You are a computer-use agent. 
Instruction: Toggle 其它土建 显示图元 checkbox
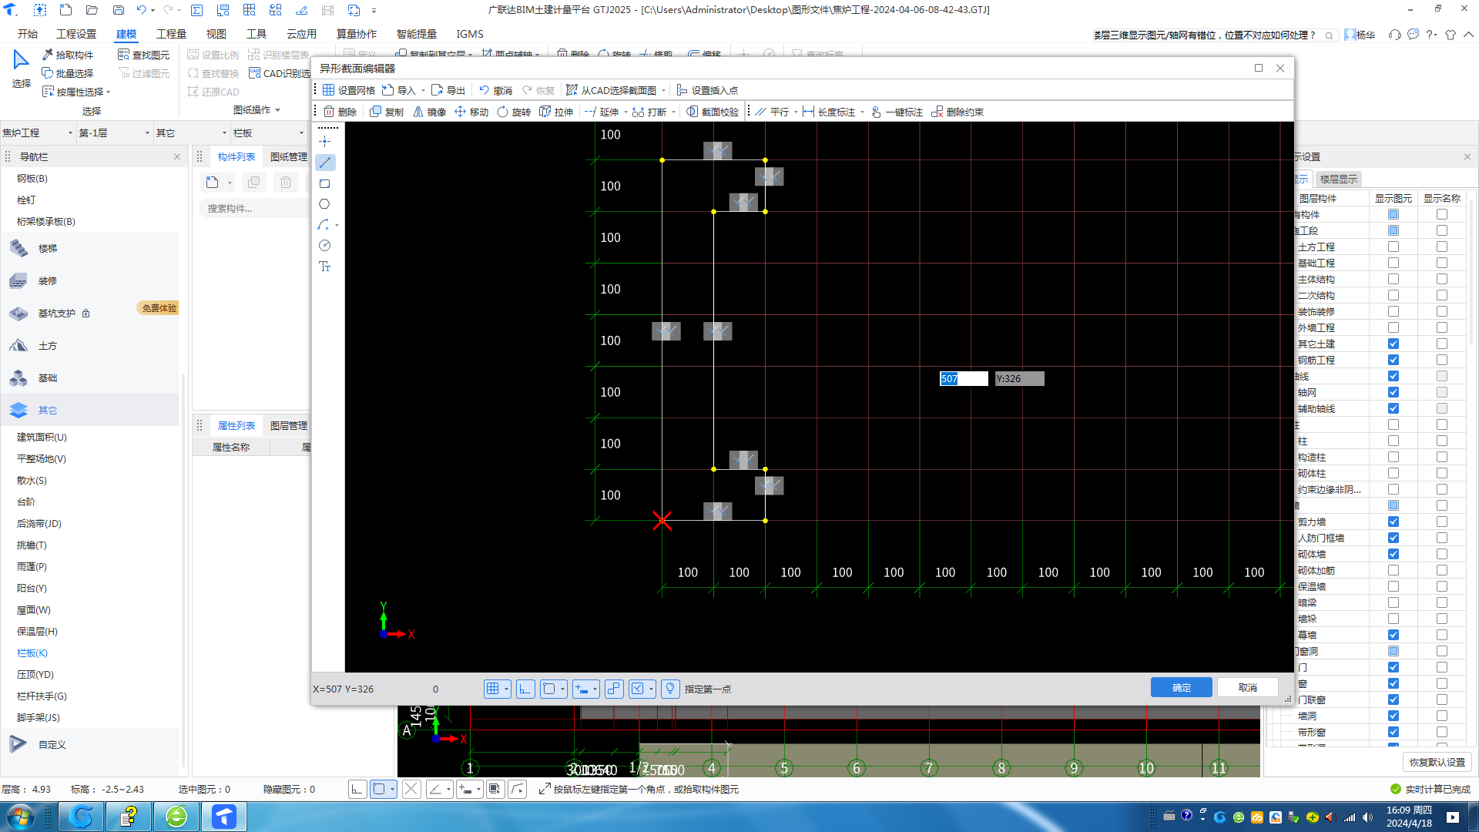[1393, 344]
